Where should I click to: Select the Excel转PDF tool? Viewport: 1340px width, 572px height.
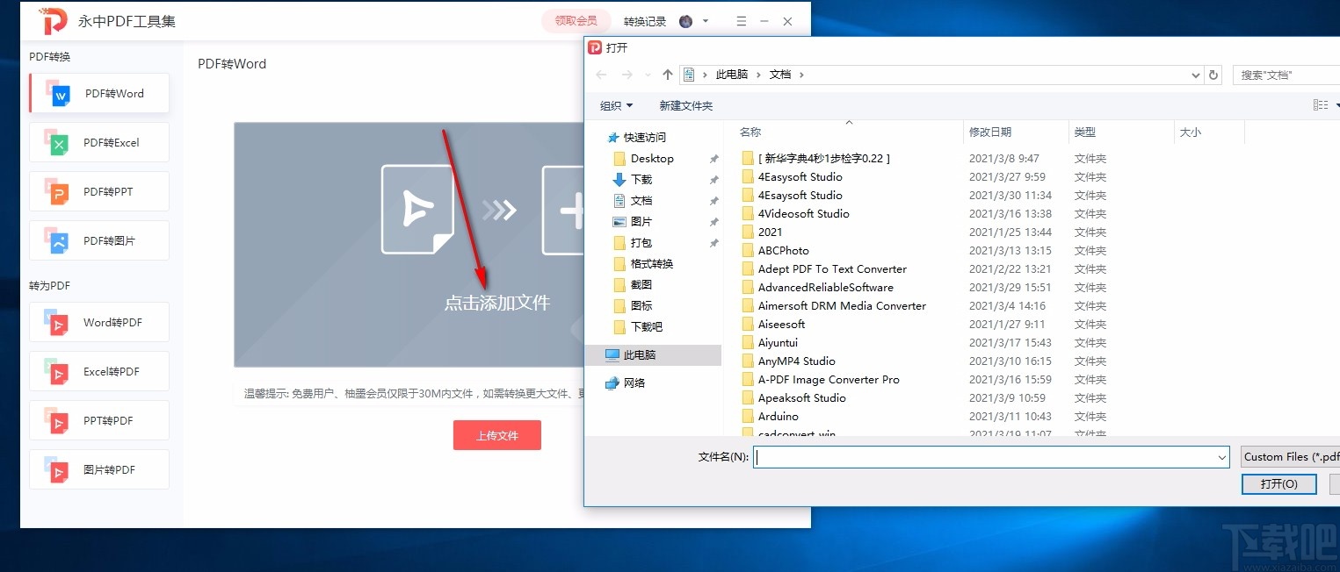98,371
